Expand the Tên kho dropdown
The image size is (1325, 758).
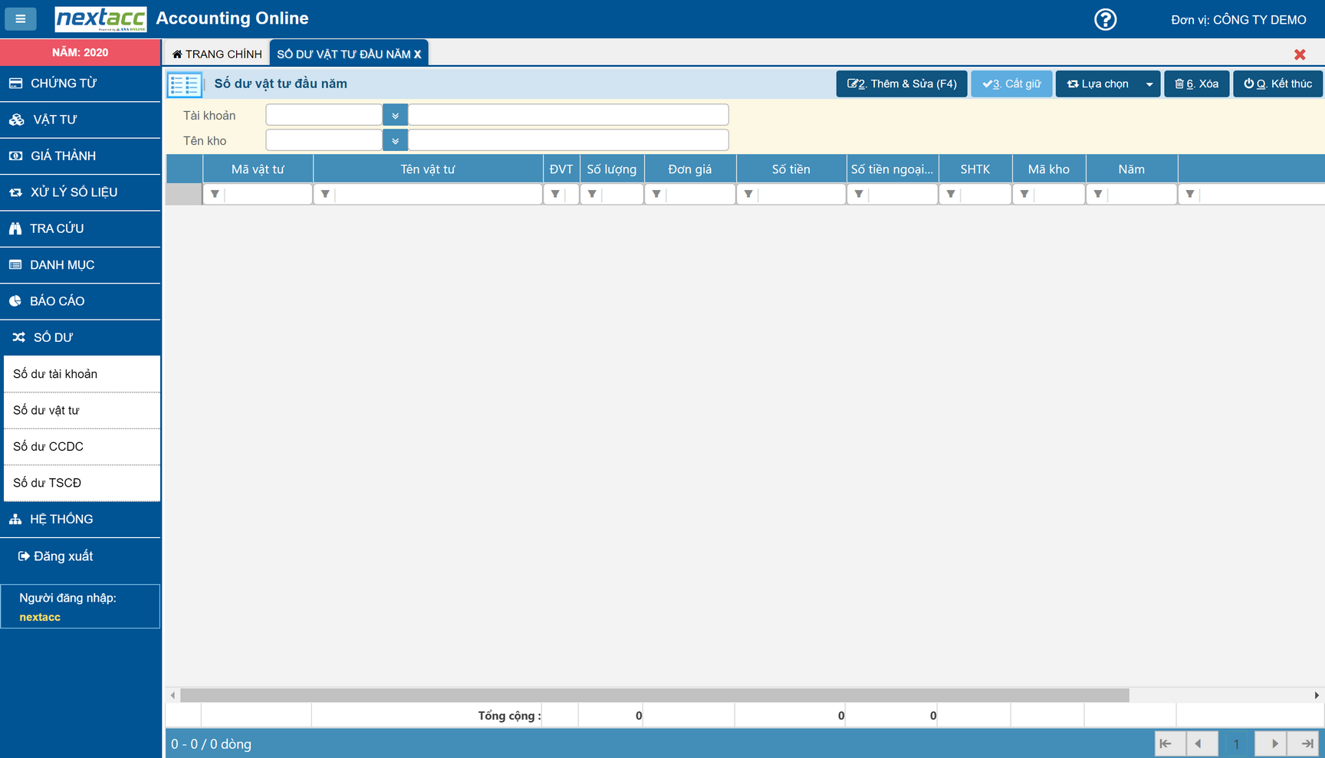pyautogui.click(x=395, y=141)
